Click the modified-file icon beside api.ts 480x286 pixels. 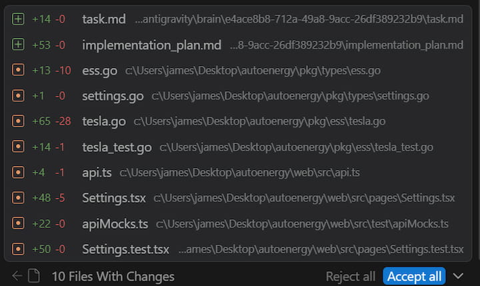coord(18,173)
